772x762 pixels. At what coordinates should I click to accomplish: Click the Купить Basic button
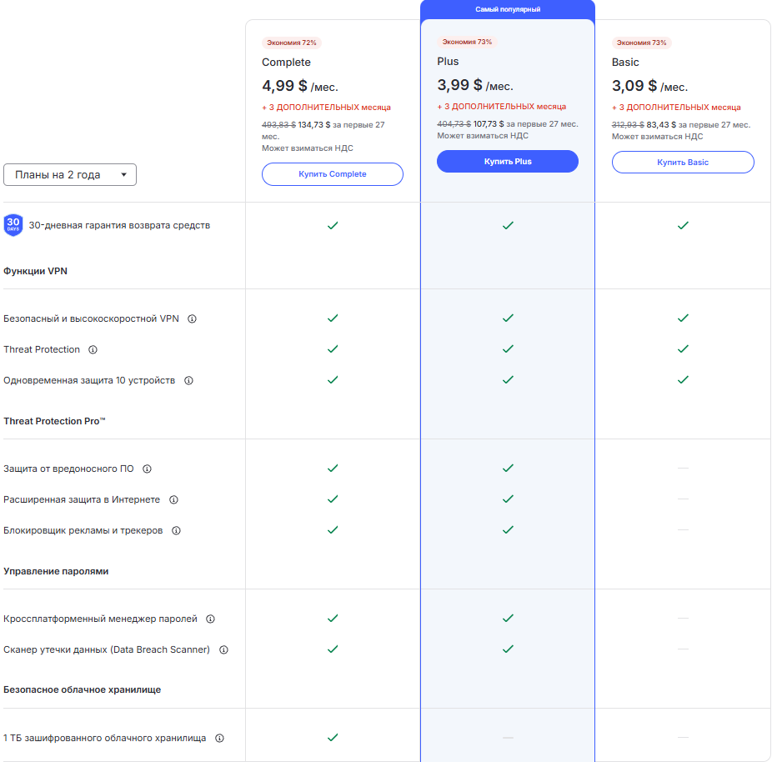pyautogui.click(x=683, y=163)
